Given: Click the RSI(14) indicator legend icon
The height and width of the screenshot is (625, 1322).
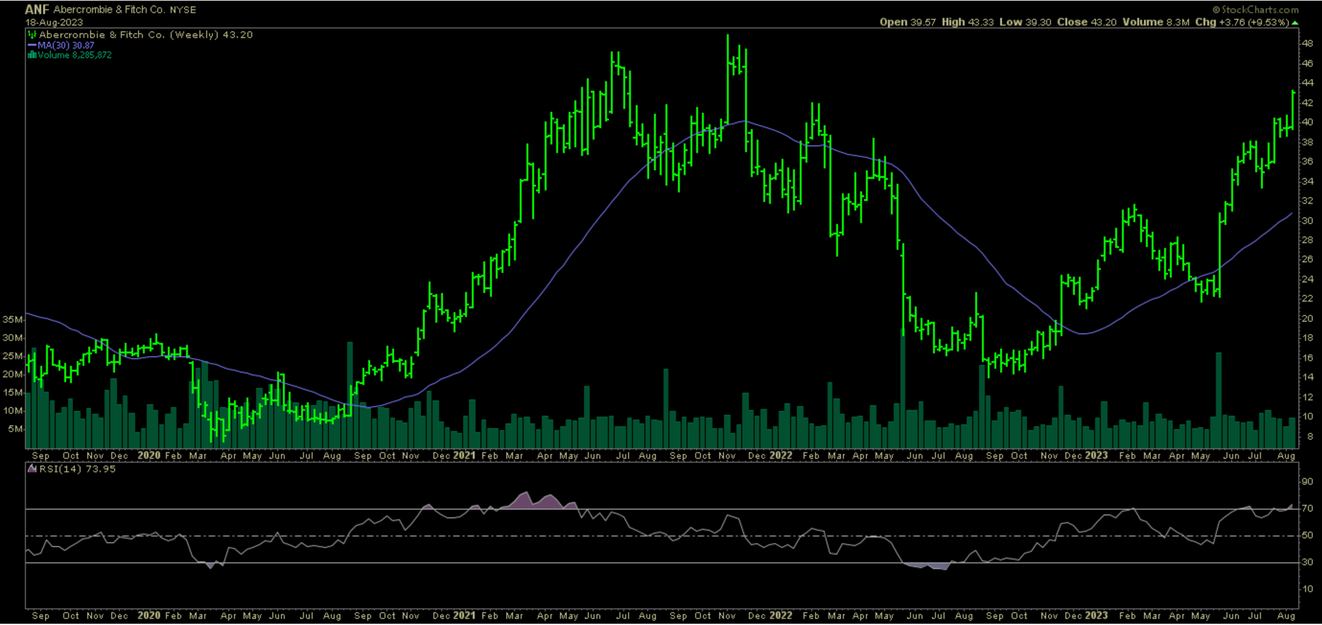Looking at the screenshot, I should point(32,468).
